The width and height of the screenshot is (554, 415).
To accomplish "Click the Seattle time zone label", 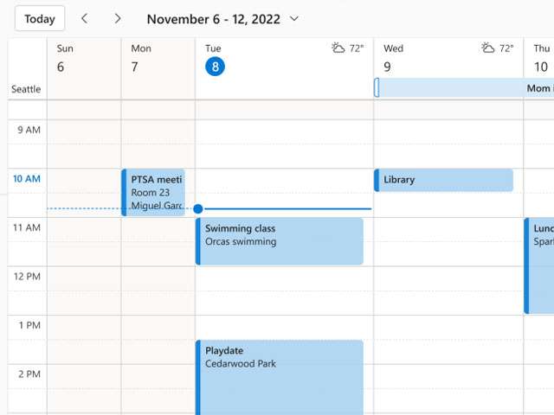I will tap(26, 89).
